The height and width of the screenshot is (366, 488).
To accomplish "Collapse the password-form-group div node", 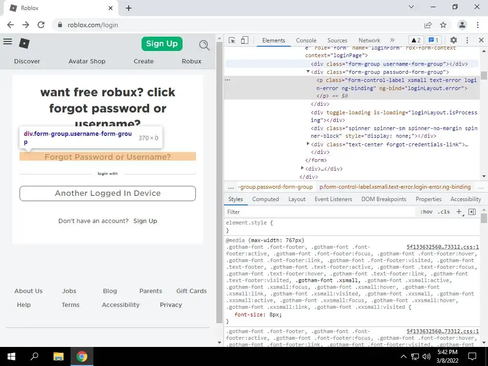I will point(308,72).
